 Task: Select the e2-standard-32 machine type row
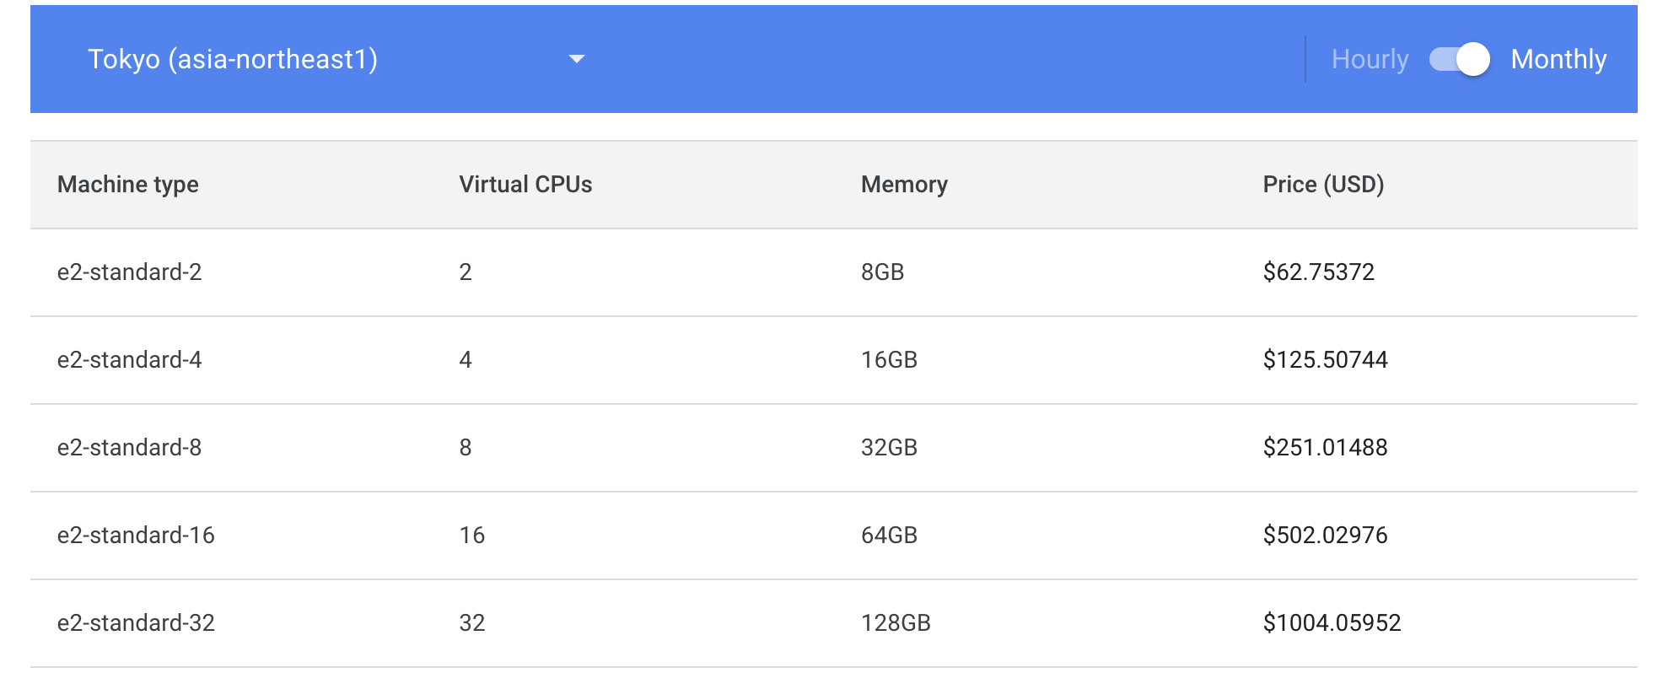pos(136,623)
